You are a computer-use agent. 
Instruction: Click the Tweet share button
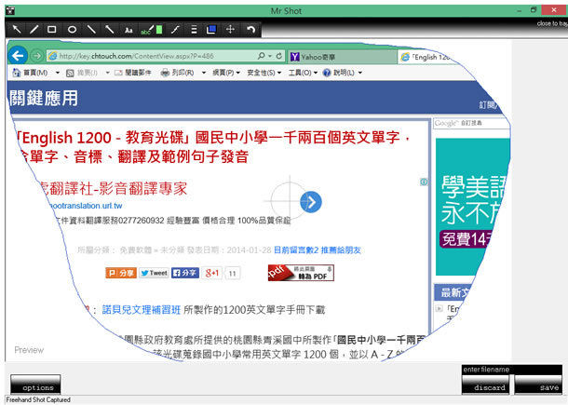(x=154, y=273)
